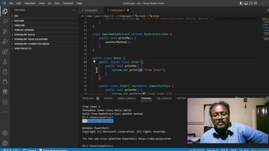Close the Outer.java tab
269x151 pixels.
click(x=128, y=10)
